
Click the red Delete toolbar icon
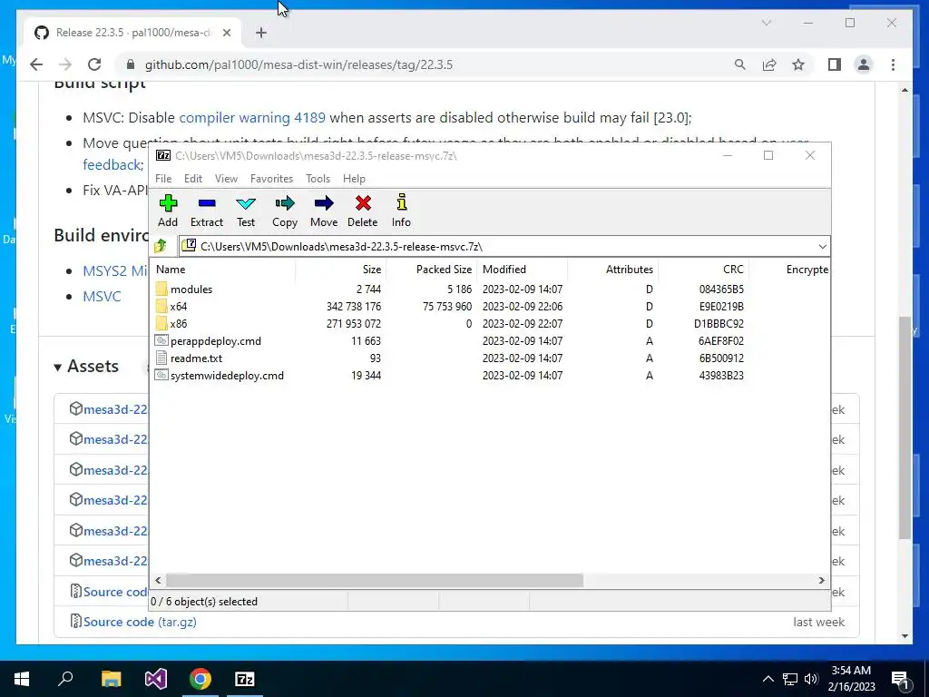[363, 203]
